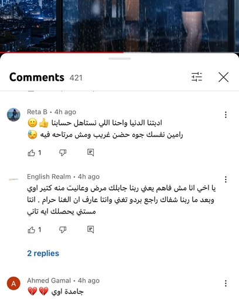
Task: Tap the comments sheet drag handle
Action: [119, 59]
